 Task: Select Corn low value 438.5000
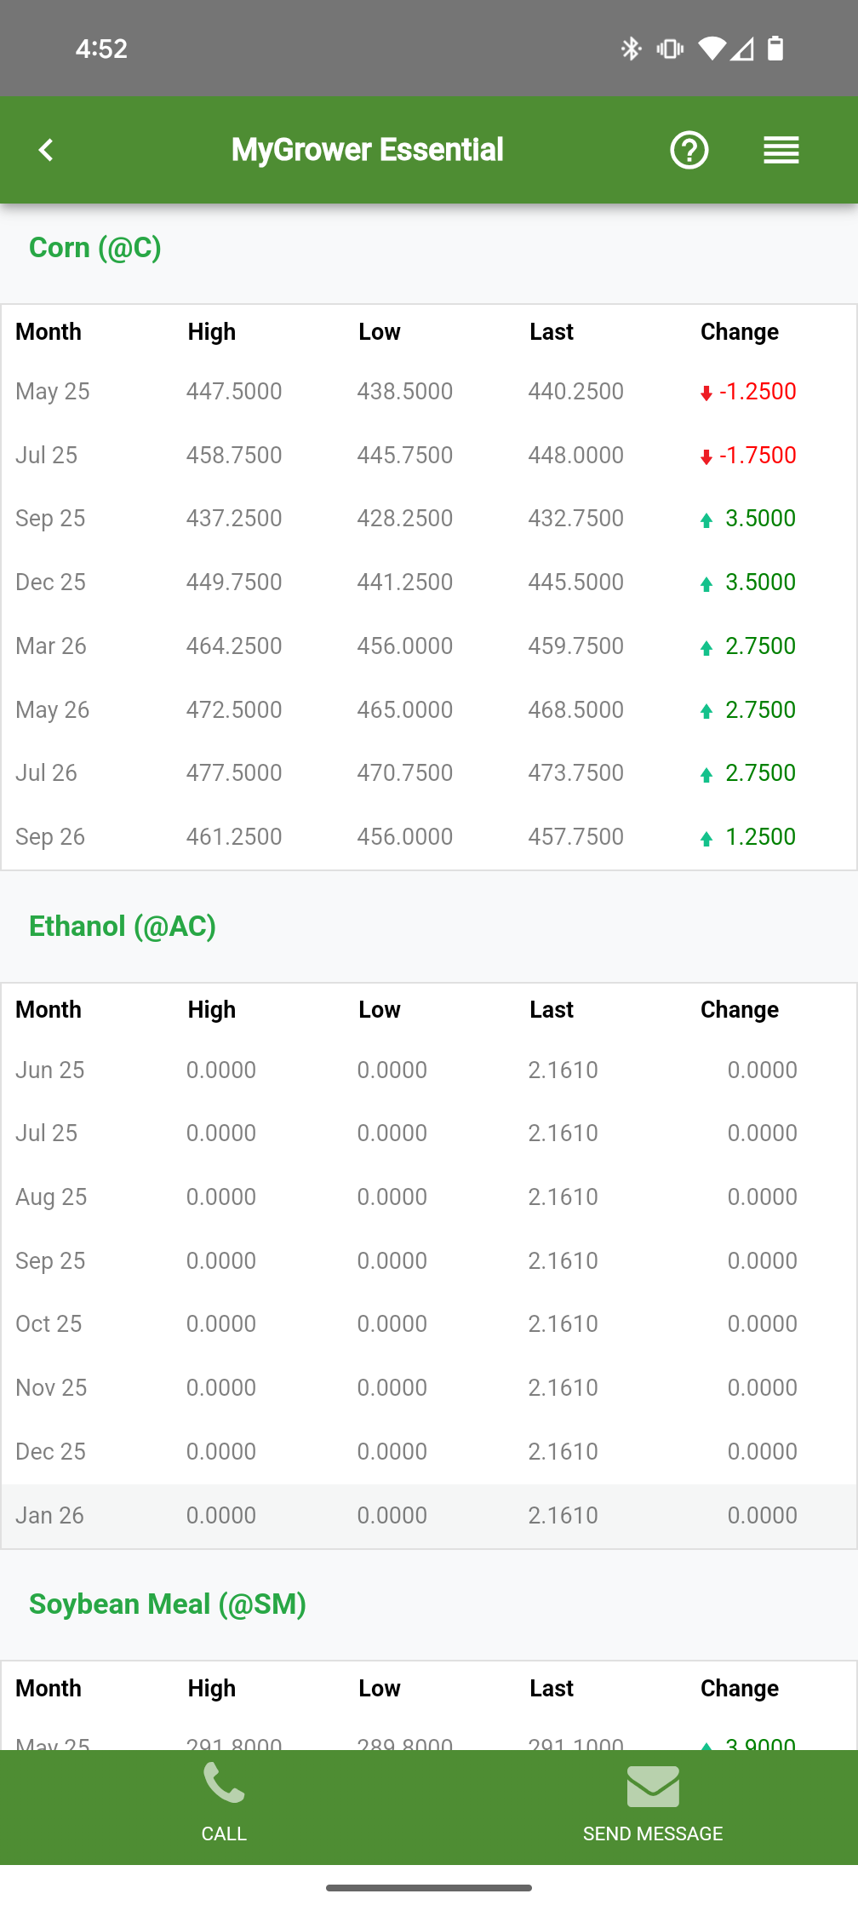(405, 391)
